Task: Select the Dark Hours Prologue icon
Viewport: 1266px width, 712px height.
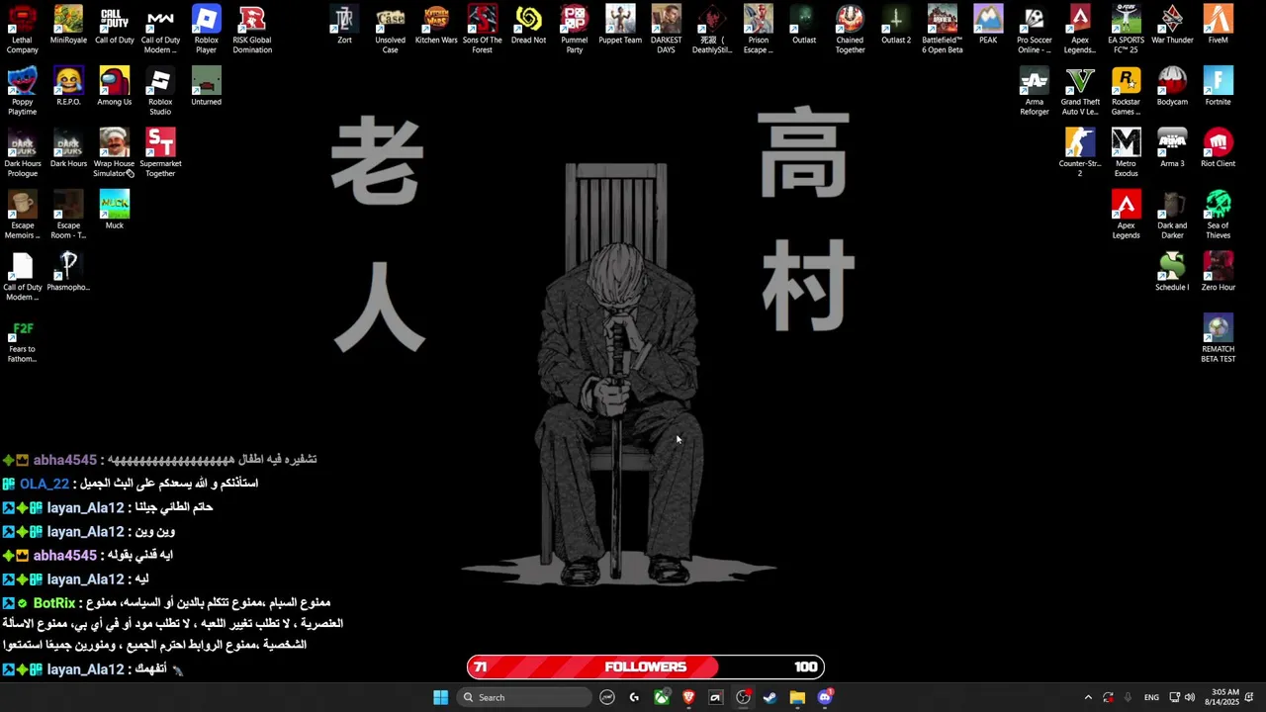Action: (22, 153)
